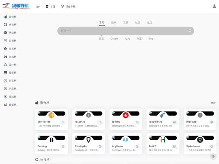The width and height of the screenshot is (219, 164).
Task: Collapse sidebar with the hamburger menu icon
Action: 38,6
